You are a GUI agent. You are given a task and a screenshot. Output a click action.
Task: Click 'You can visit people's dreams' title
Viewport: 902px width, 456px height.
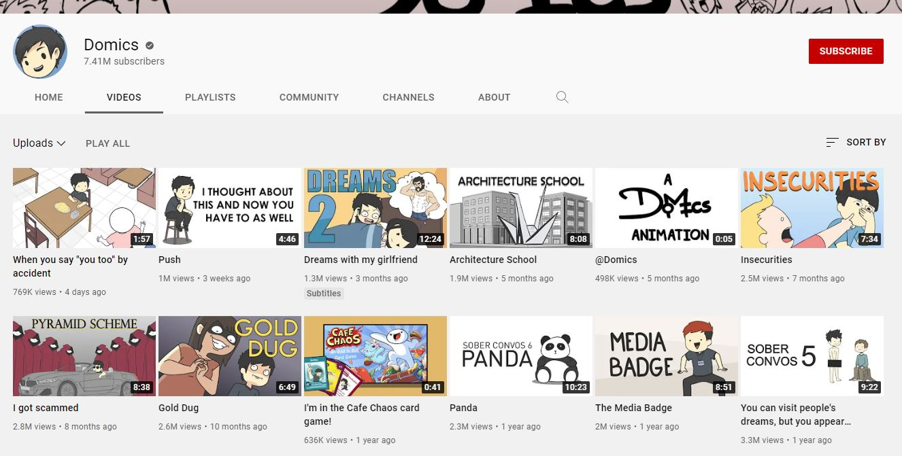coord(796,415)
